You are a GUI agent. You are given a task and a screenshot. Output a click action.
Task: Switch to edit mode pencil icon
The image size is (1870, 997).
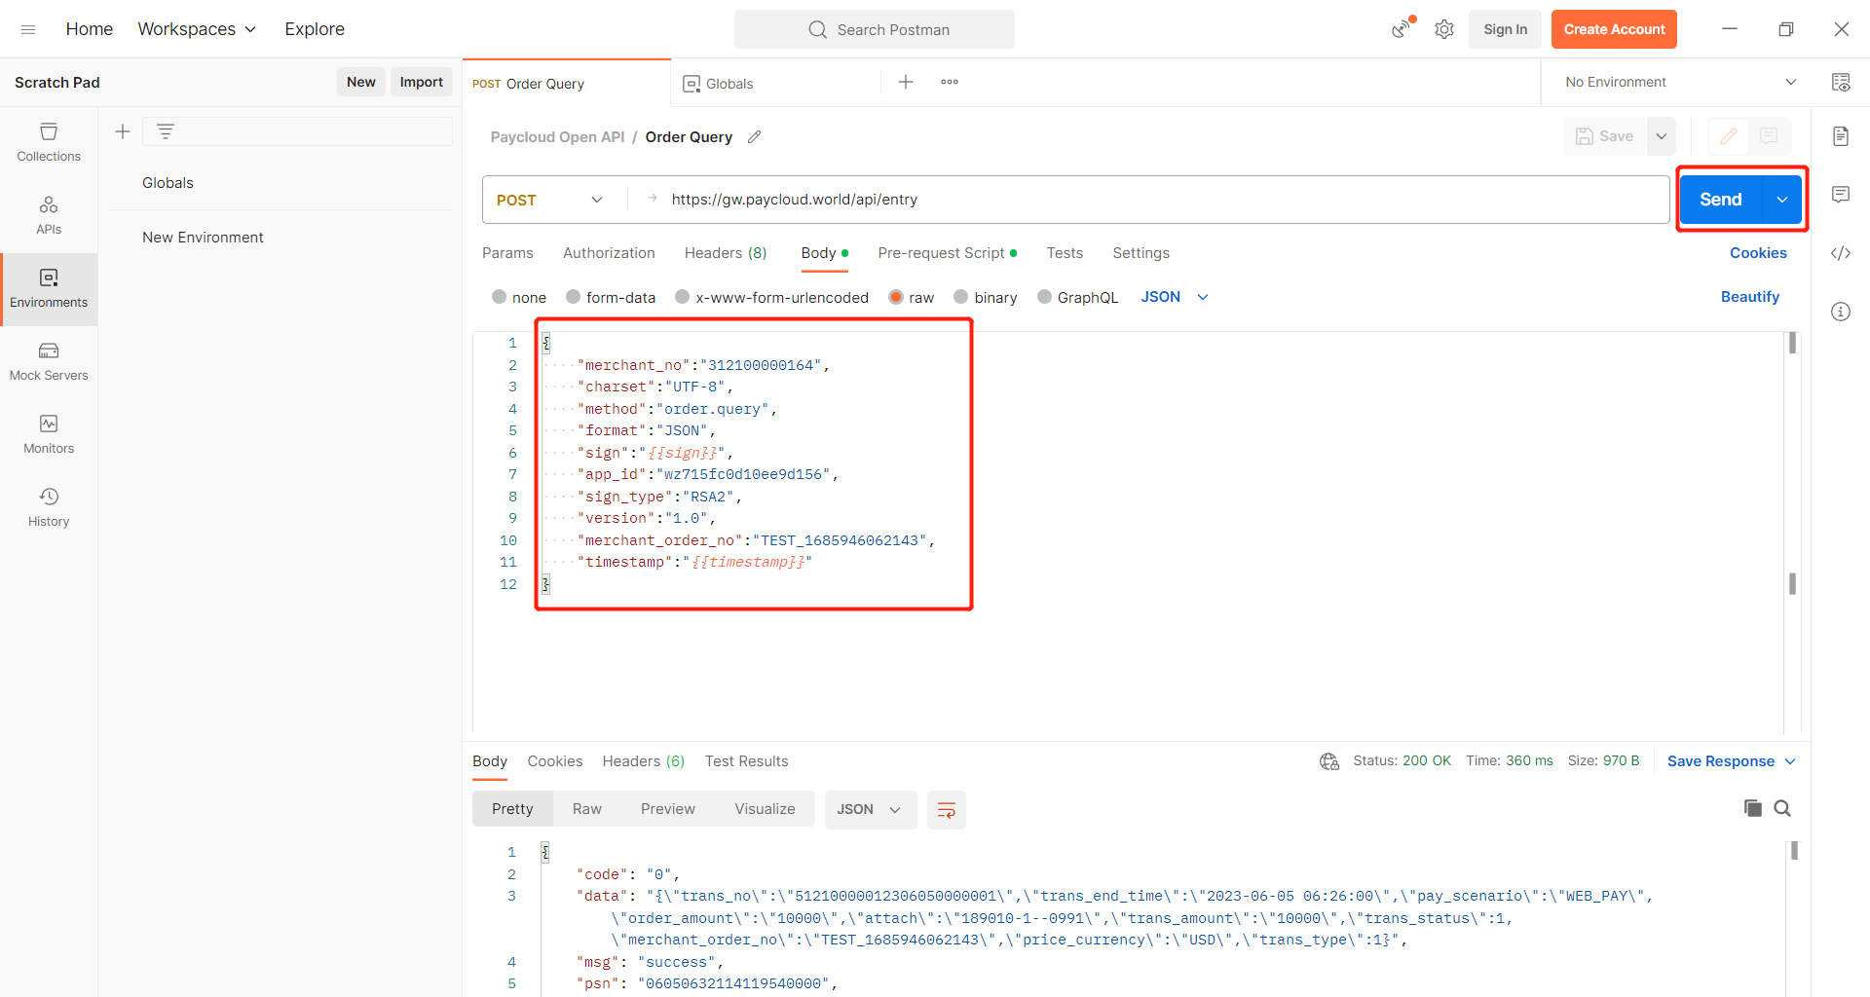pyautogui.click(x=1729, y=136)
